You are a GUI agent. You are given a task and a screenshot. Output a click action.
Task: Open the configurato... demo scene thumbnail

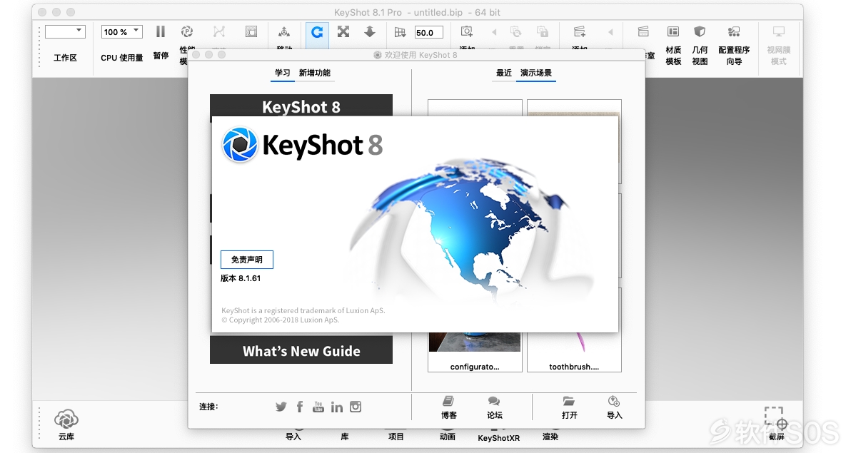475,352
